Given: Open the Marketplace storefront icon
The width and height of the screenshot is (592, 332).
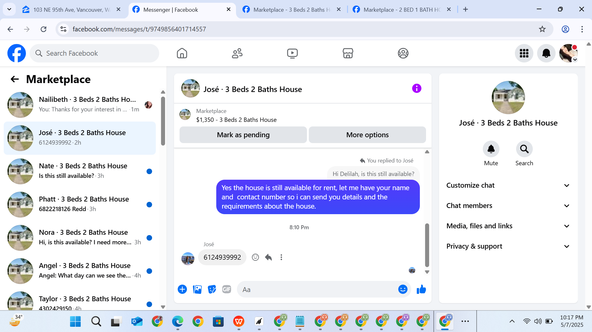Looking at the screenshot, I should tap(348, 53).
